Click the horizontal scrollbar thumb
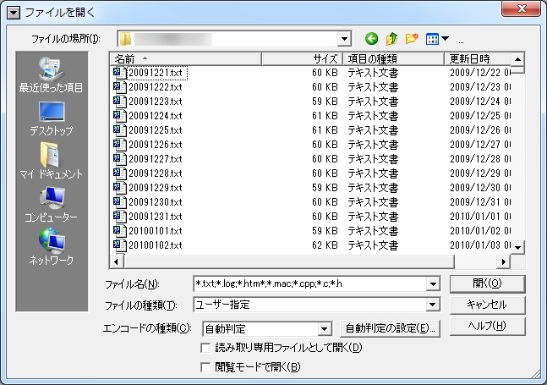Viewport: 547px width, 385px height. pyautogui.click(x=289, y=261)
